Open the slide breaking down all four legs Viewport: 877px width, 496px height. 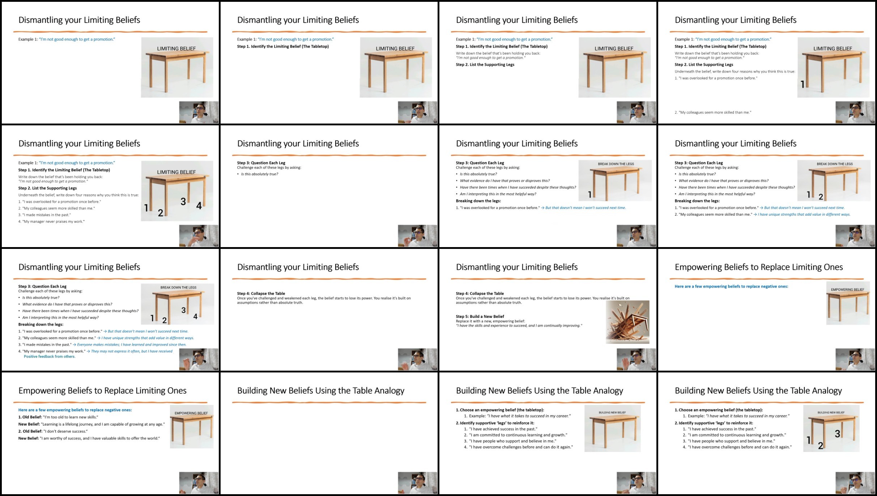pyautogui.click(x=110, y=310)
